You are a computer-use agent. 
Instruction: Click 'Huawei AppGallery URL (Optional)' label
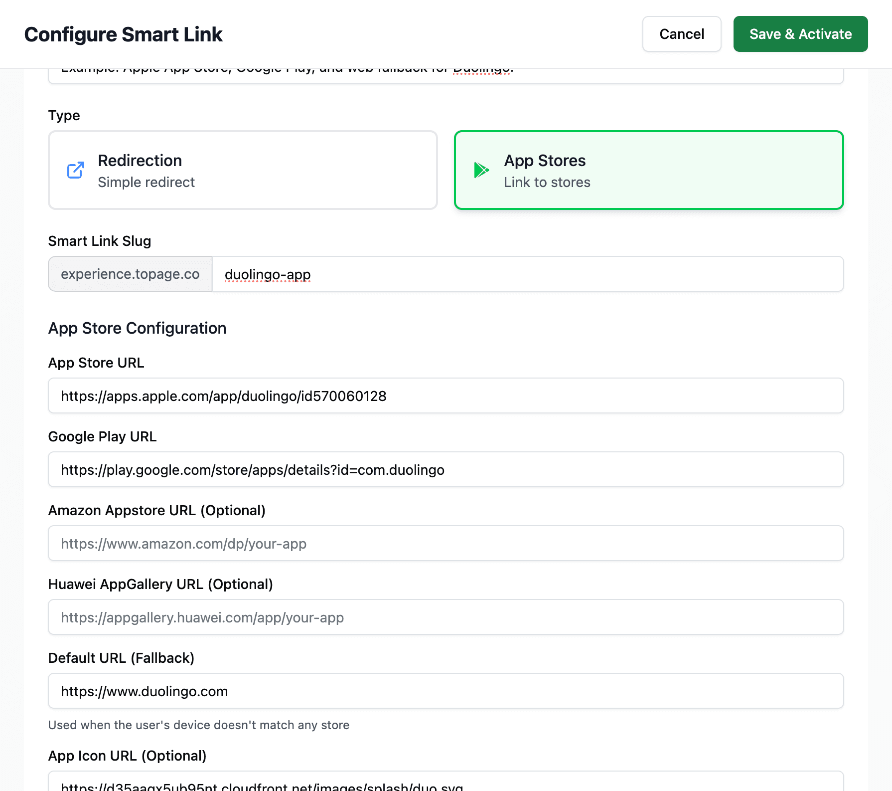tap(160, 584)
